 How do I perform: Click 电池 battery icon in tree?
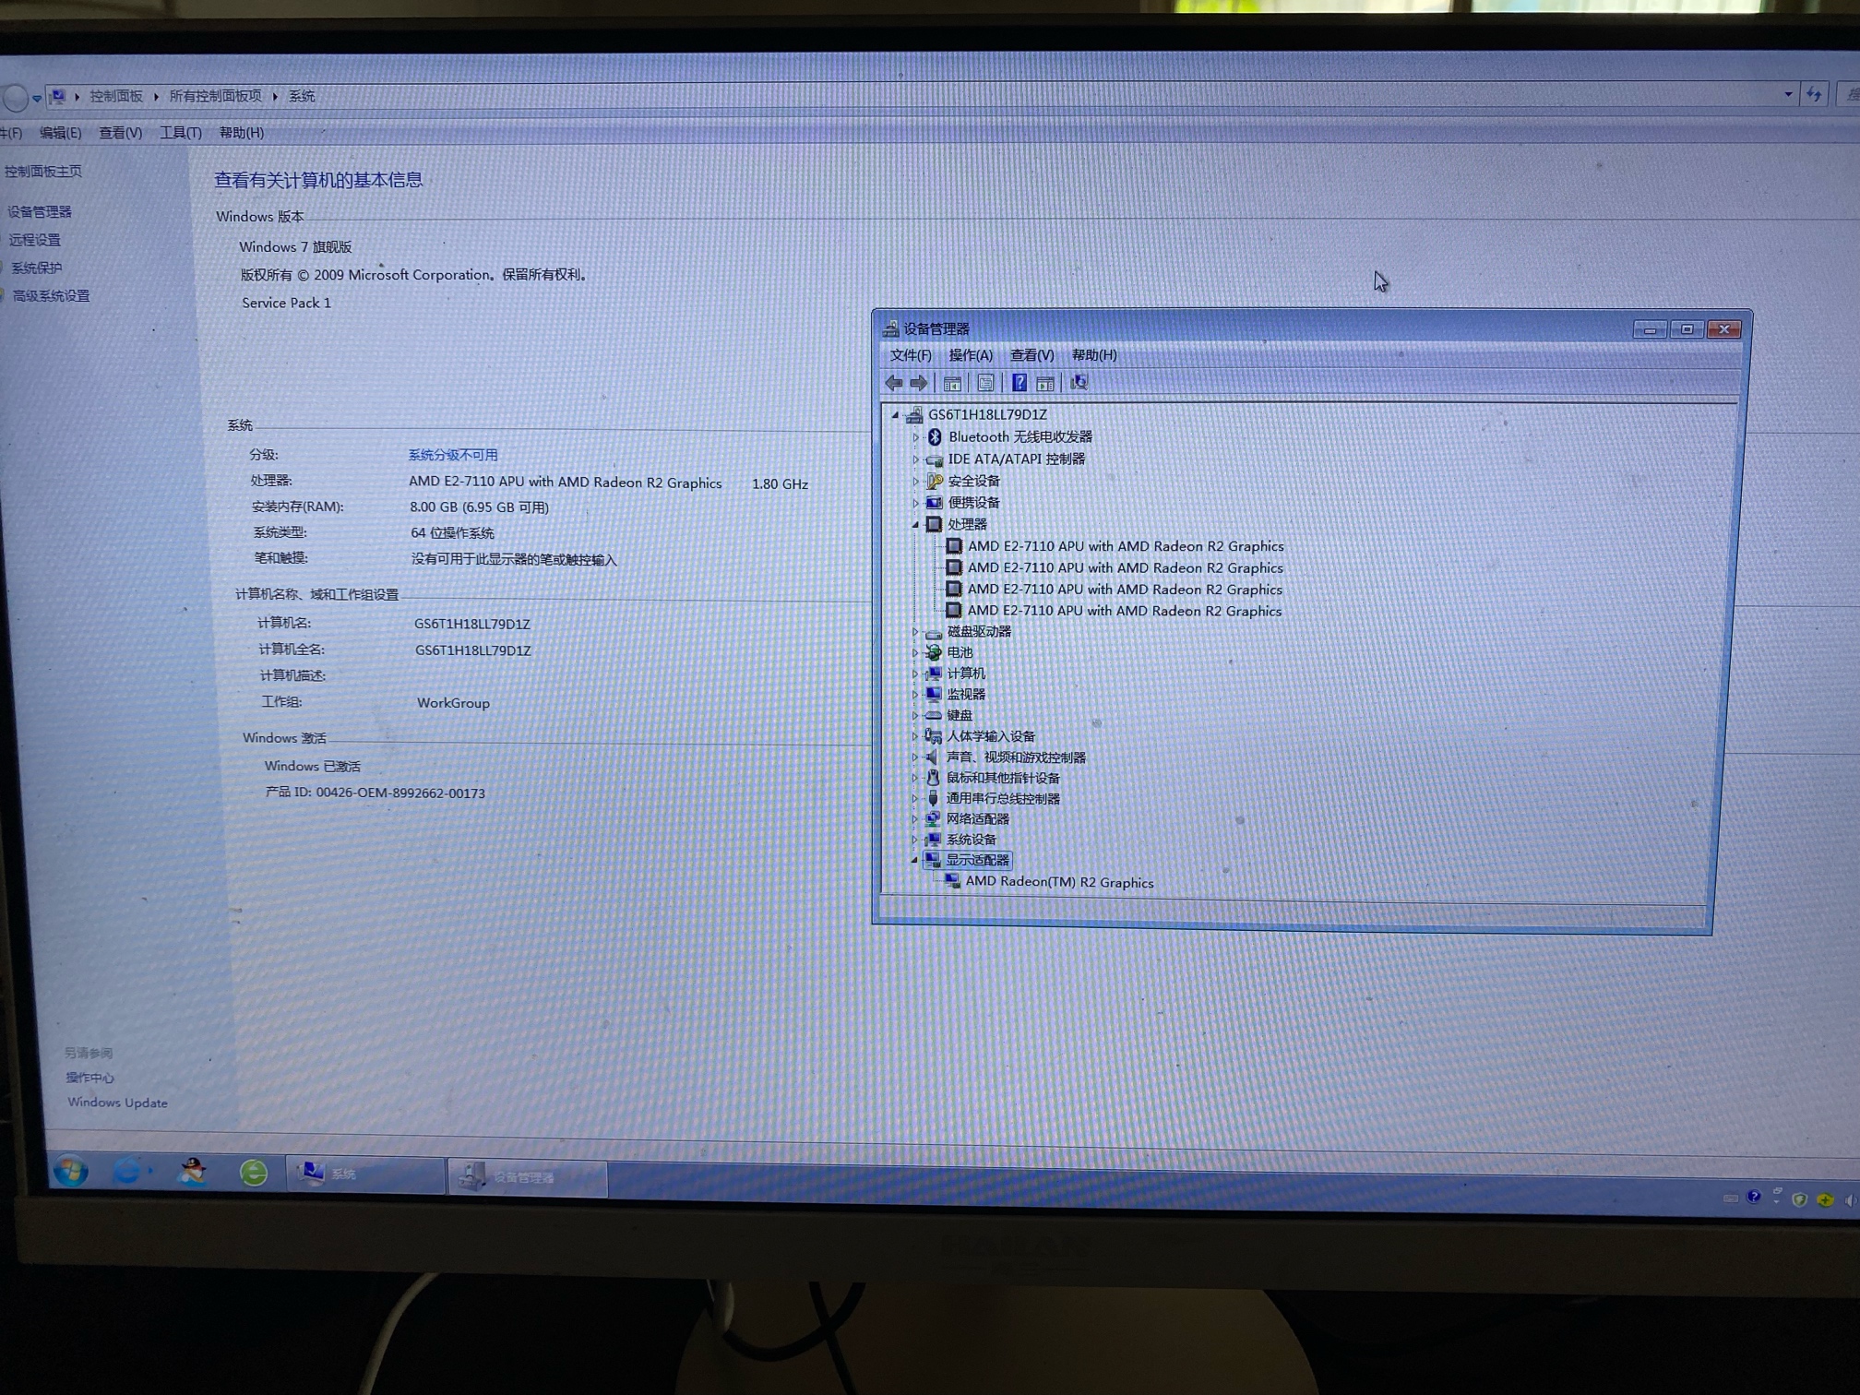934,652
